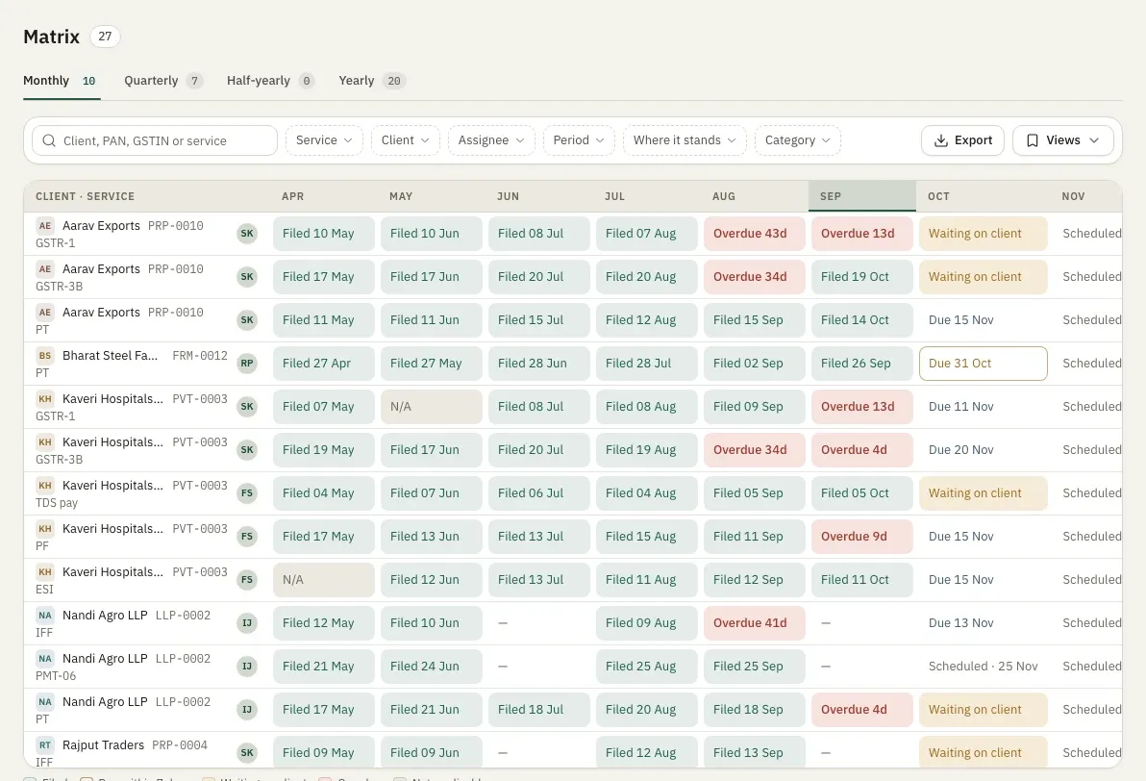Click the KH avatar on Kaveri Hospitals ESI row

point(45,572)
